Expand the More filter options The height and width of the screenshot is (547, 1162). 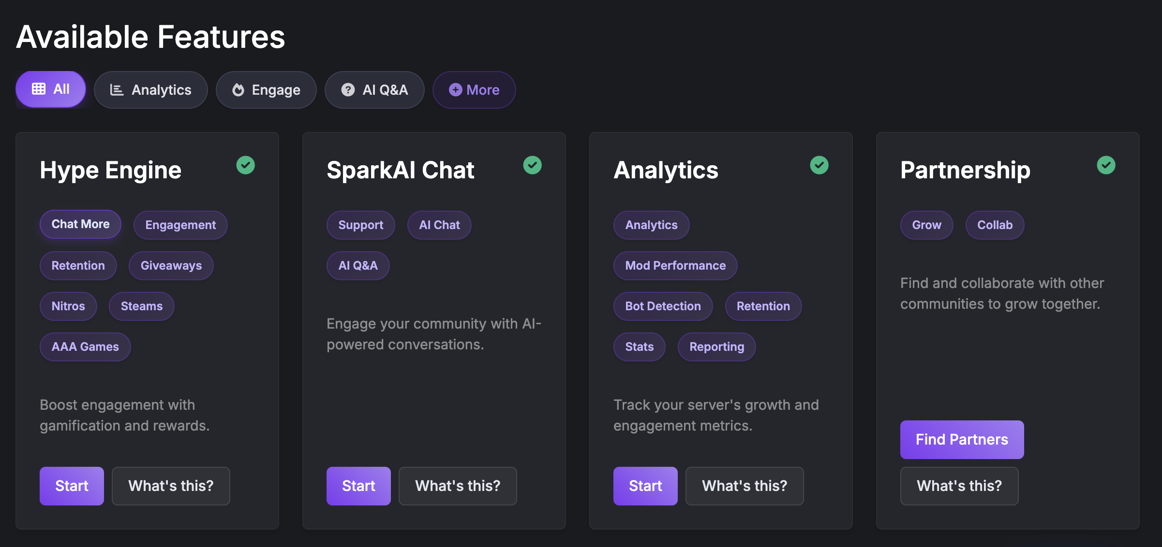(474, 90)
